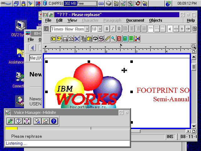Click the Paste clipboard-folder icon

coord(89,39)
